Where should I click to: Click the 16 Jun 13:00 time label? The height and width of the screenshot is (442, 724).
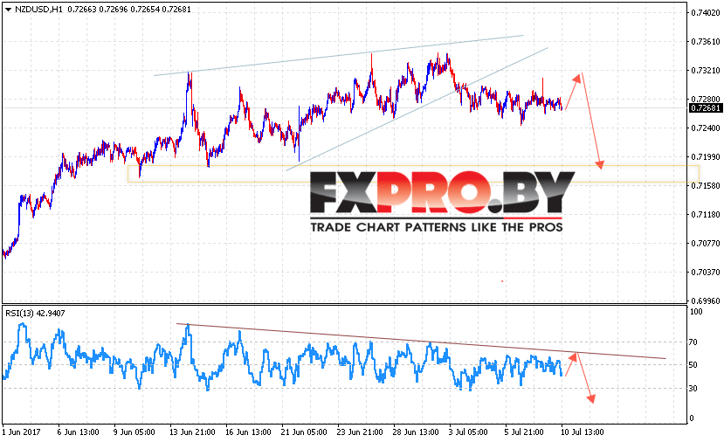(x=248, y=432)
